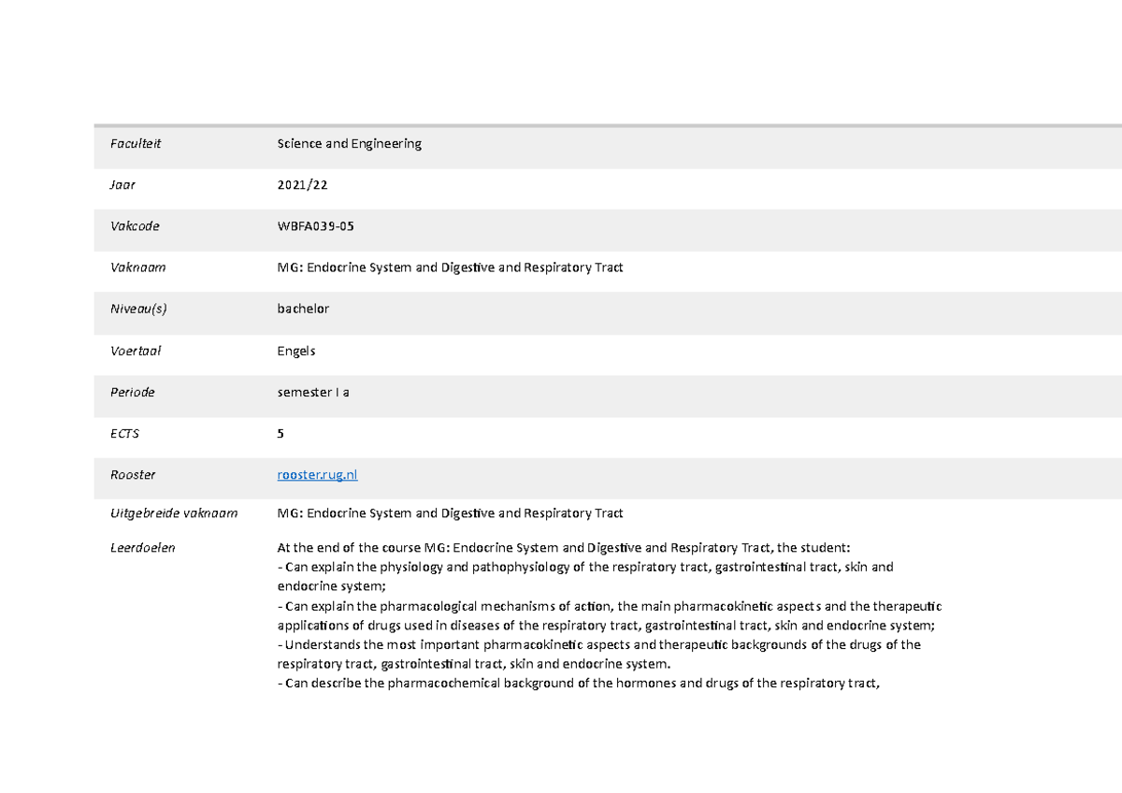Click the Leerdoelen row label

tap(142, 548)
